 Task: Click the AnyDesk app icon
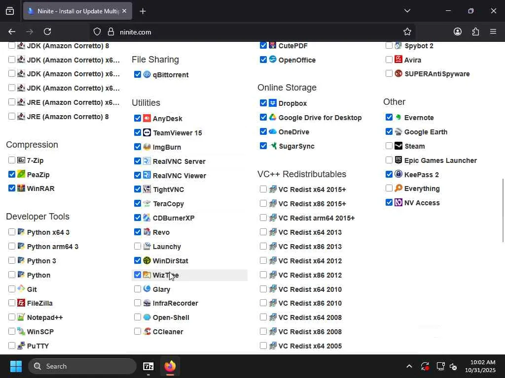[147, 118]
